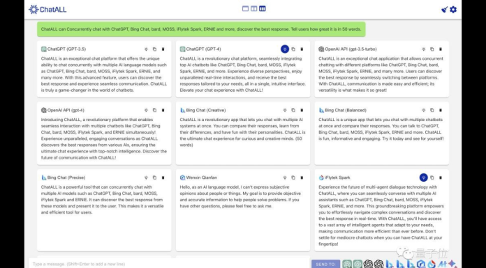
Task: Copy the OpenAI API (gpt-4) response
Action: pyautogui.click(x=154, y=110)
